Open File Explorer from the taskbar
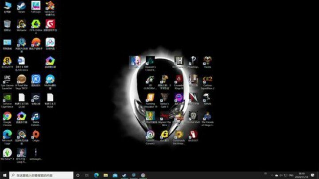 point(105,175)
